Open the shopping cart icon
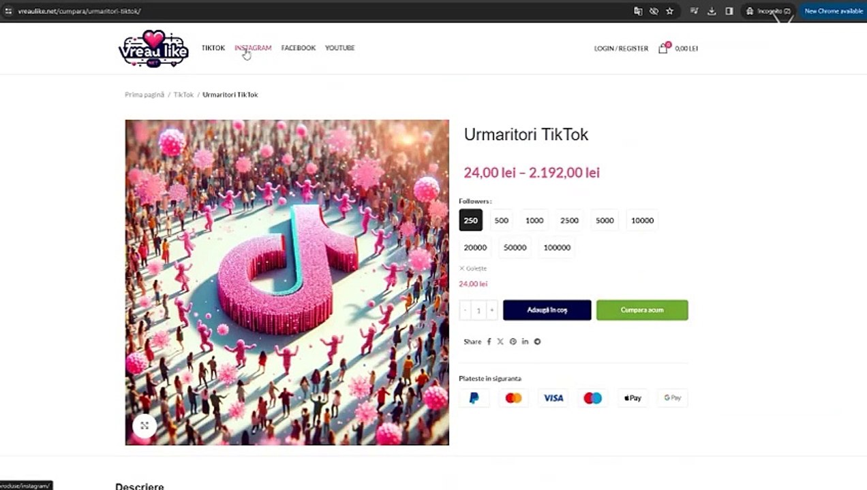The width and height of the screenshot is (867, 490). click(663, 48)
